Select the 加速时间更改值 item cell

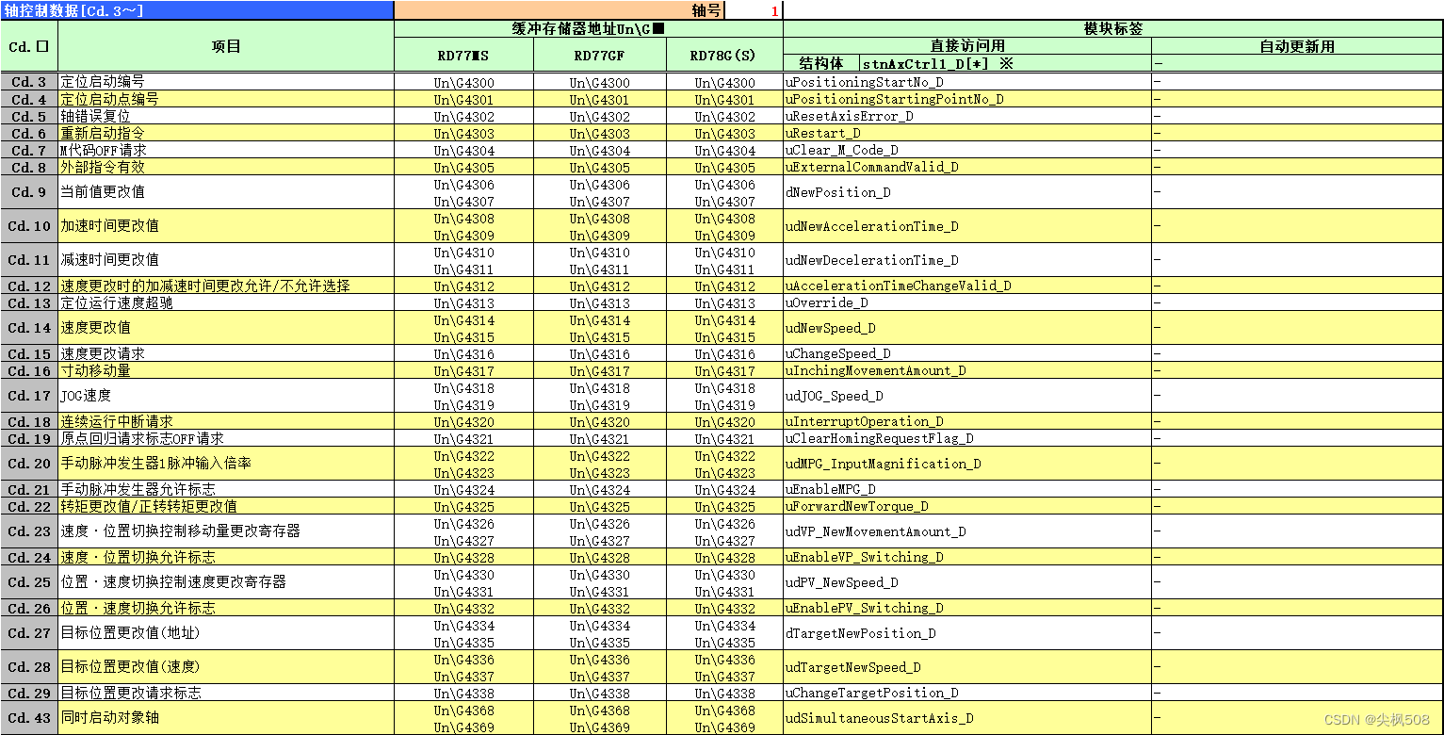pyautogui.click(x=226, y=226)
